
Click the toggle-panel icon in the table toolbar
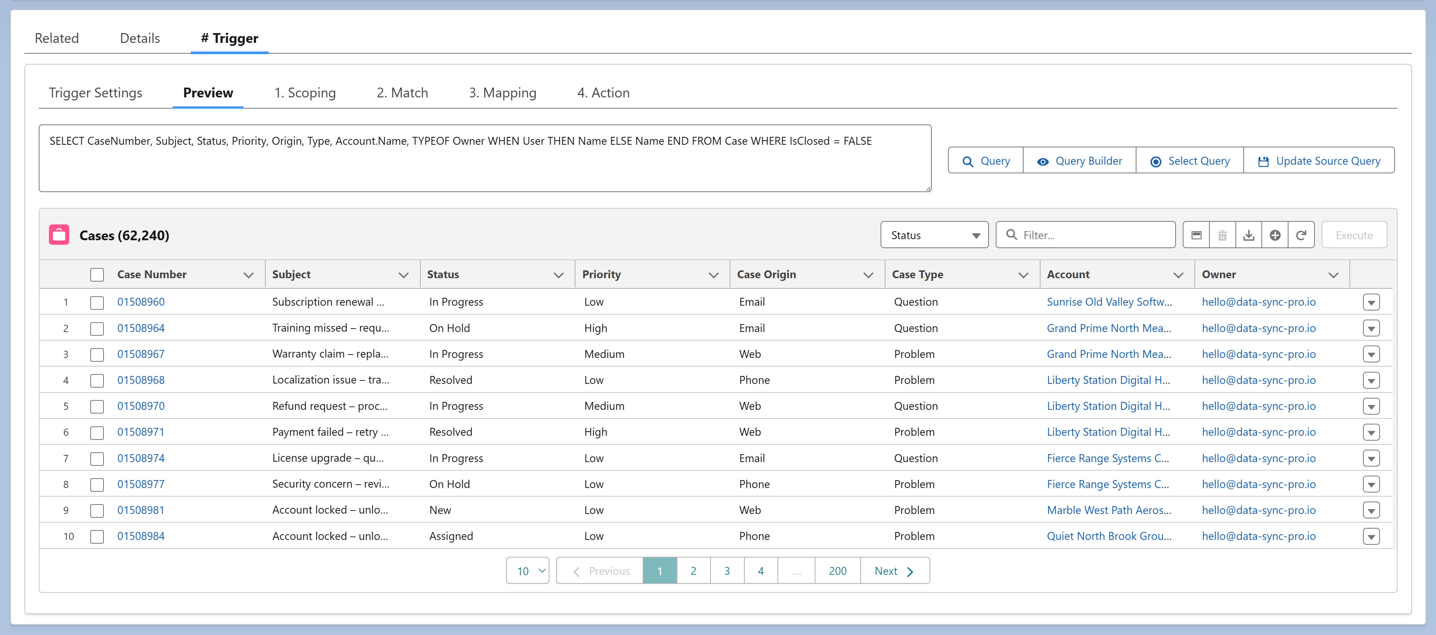pyautogui.click(x=1196, y=235)
